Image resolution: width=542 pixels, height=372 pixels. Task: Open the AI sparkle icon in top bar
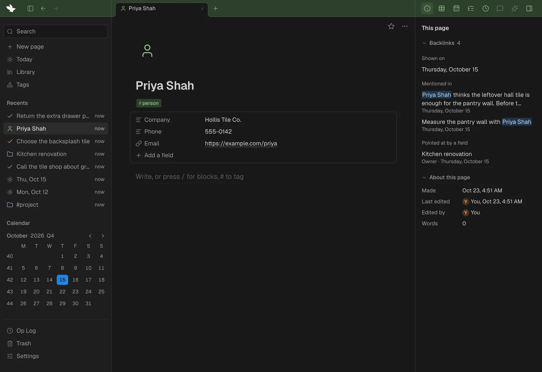tap(515, 8)
